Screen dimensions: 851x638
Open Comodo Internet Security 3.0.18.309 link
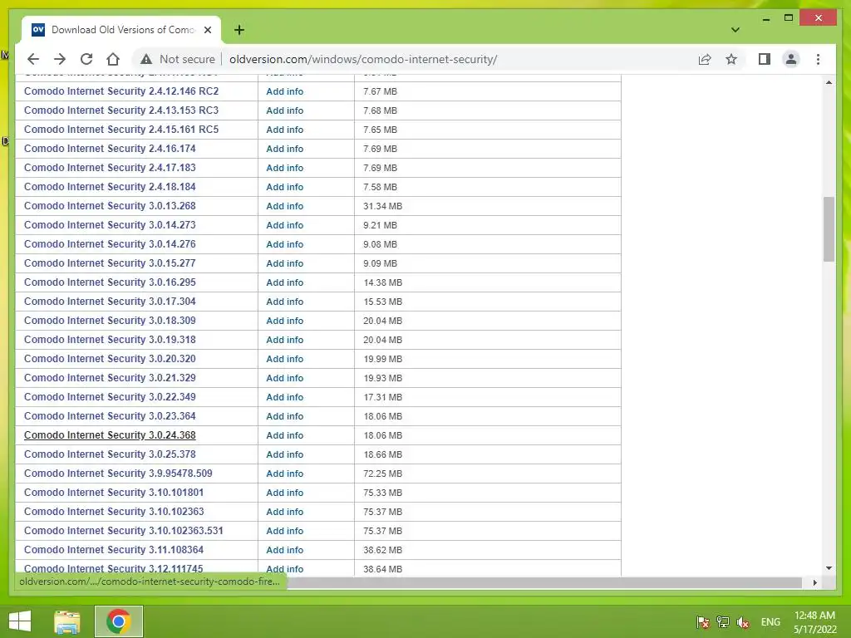[110, 320]
